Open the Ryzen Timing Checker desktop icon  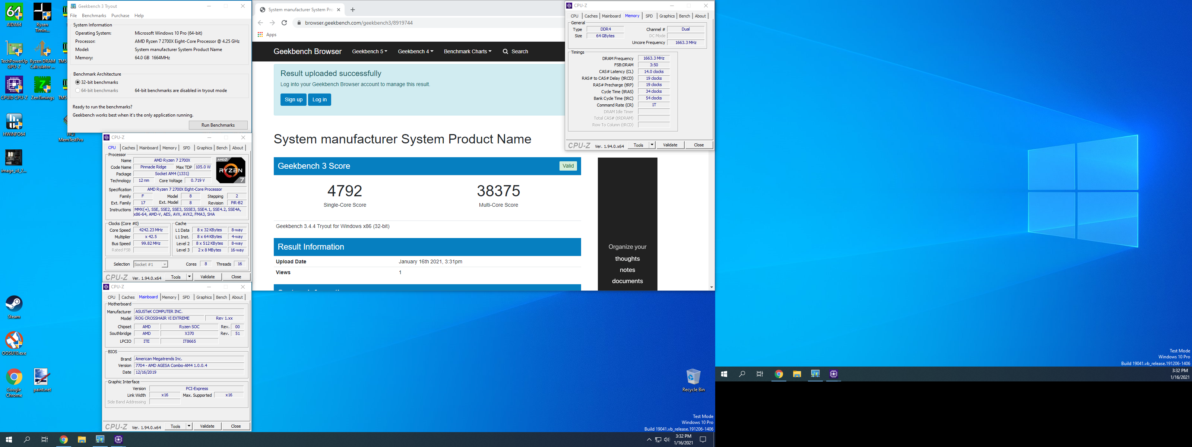42,18
